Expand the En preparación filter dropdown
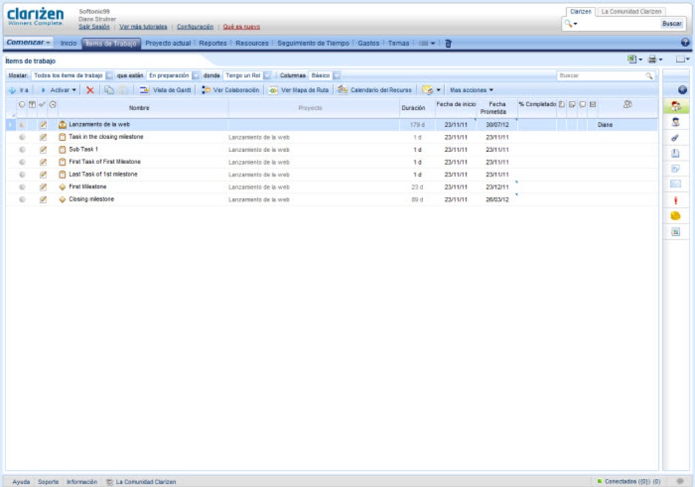Image resolution: width=695 pixels, height=487 pixels. tap(196, 76)
